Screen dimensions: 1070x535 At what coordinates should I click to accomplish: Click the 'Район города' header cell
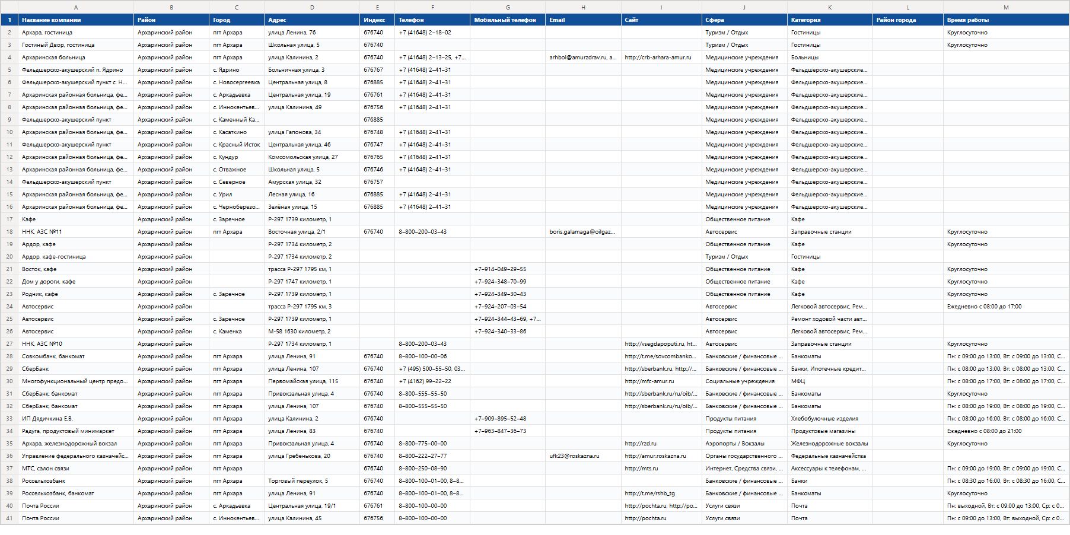pyautogui.click(x=908, y=20)
